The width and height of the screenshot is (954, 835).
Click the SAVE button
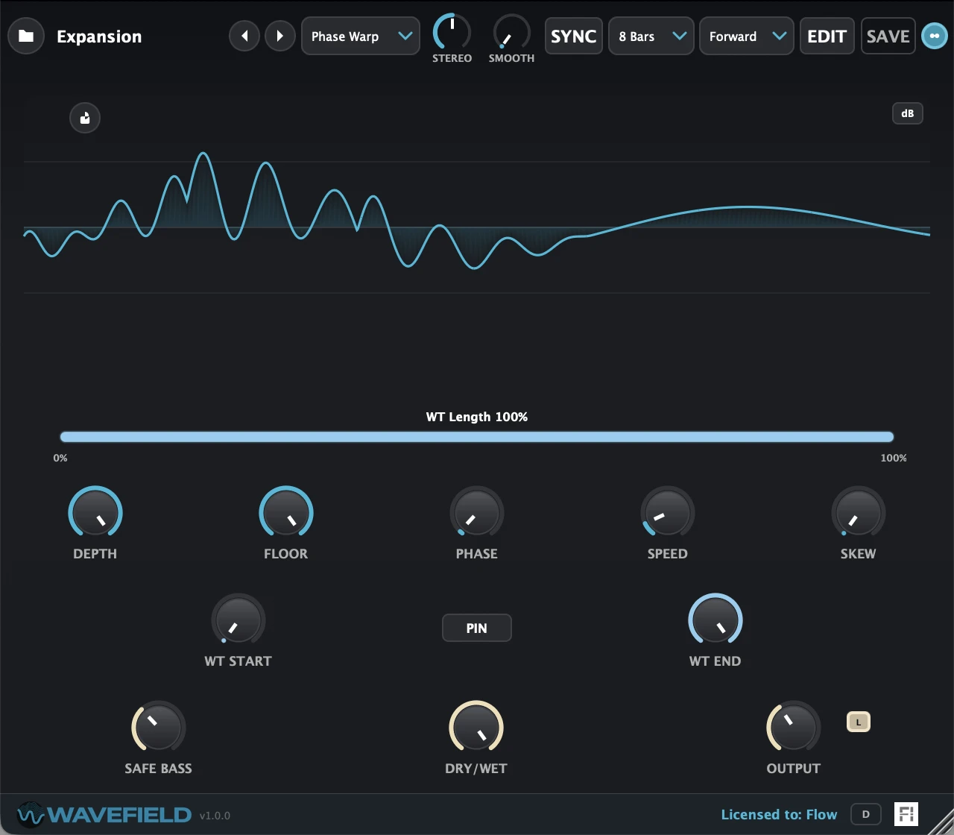click(888, 36)
